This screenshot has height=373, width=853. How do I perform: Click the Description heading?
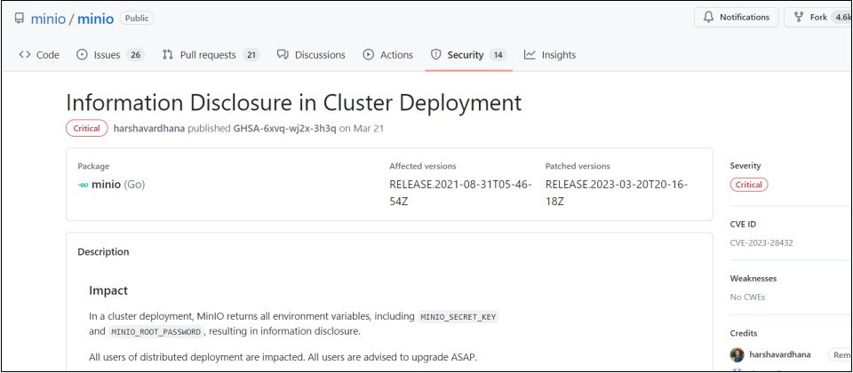(103, 251)
